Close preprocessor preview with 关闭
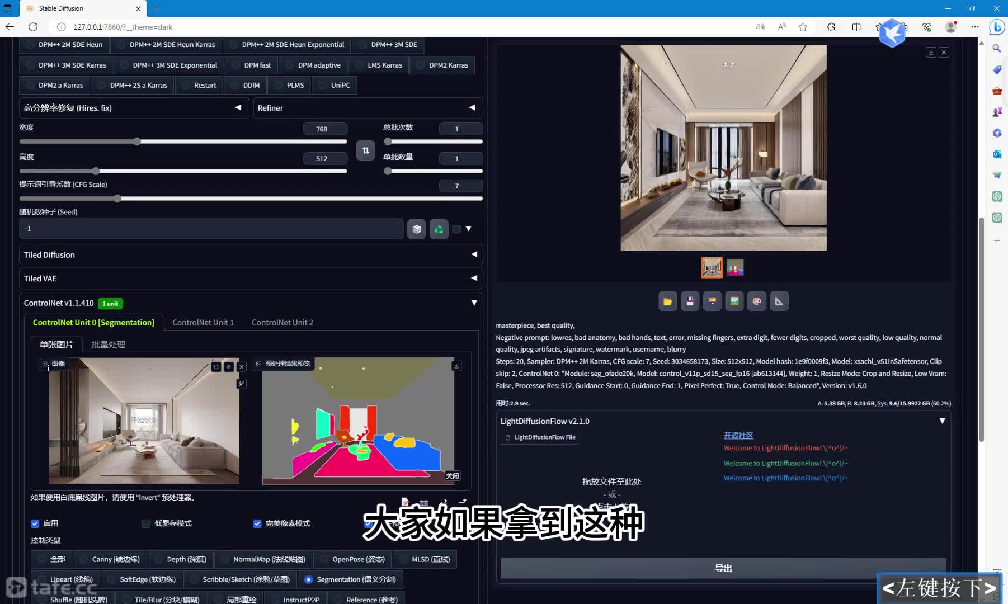This screenshot has height=604, width=1008. coord(453,476)
